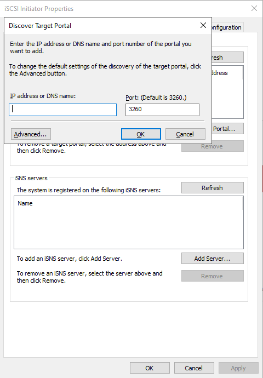Open the Advanced settings button

pyautogui.click(x=31, y=134)
